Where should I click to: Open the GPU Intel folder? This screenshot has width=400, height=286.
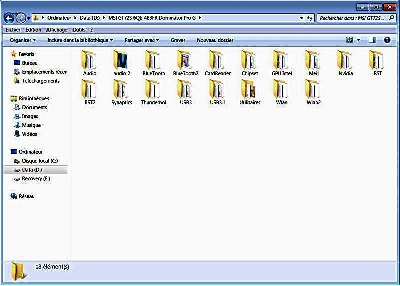tap(281, 63)
